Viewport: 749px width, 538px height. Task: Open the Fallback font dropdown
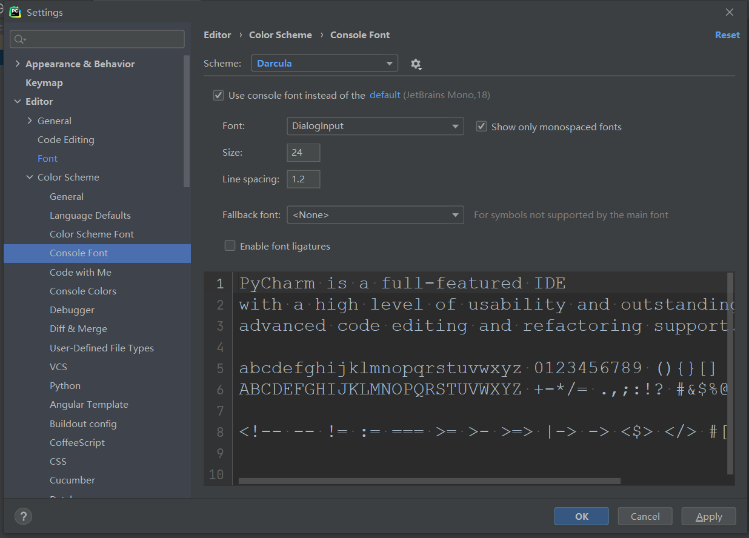pyautogui.click(x=375, y=214)
